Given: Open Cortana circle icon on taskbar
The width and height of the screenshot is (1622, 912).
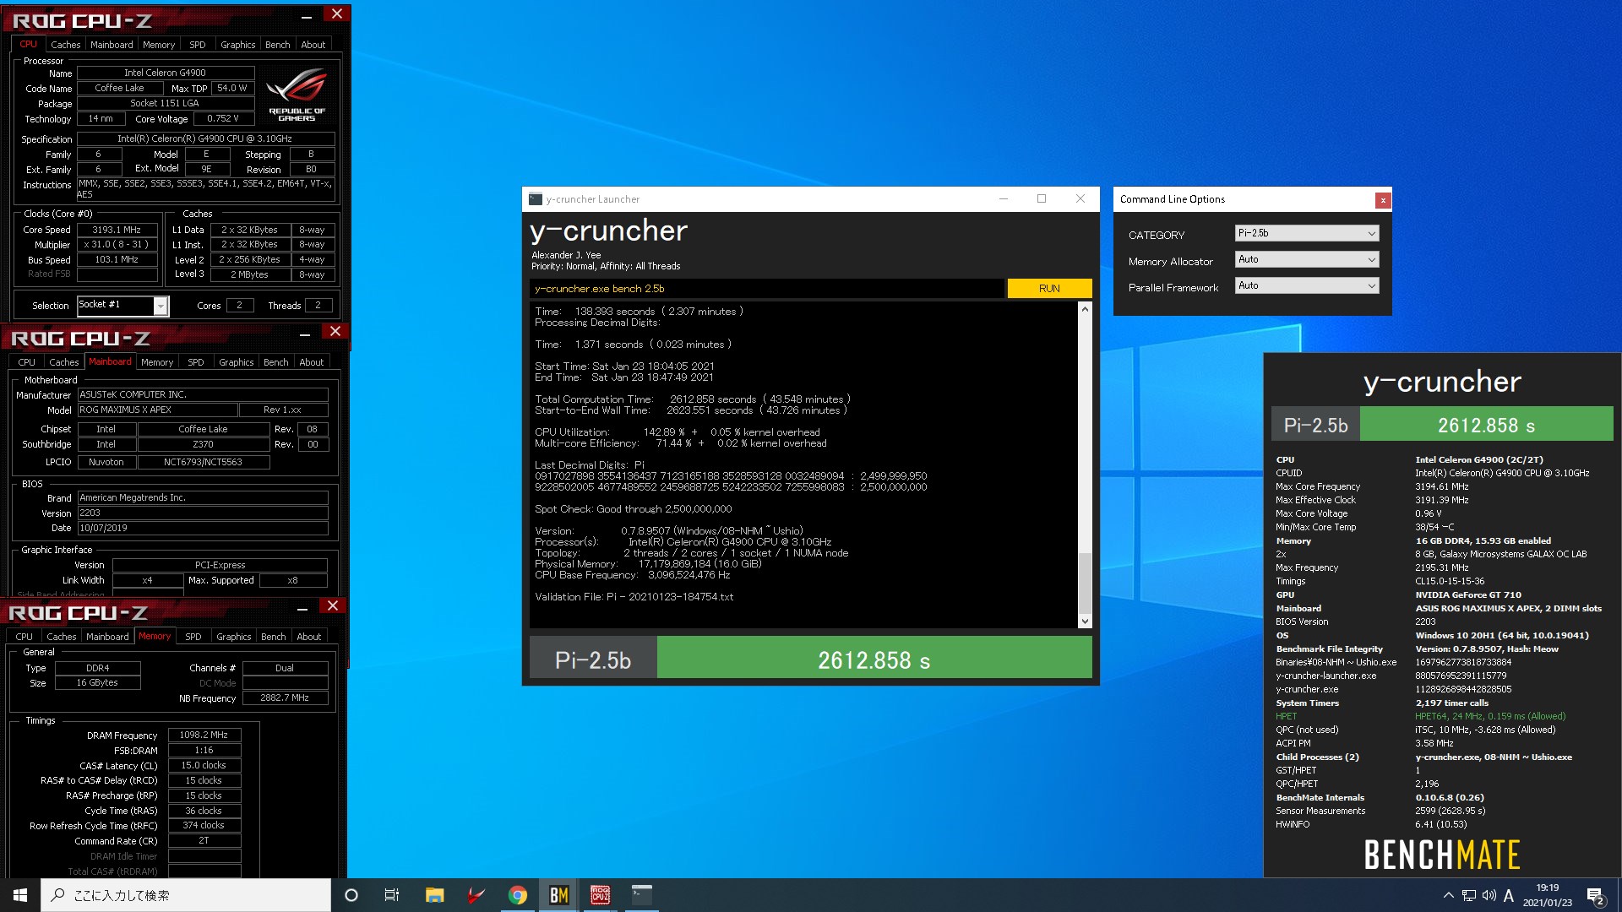Looking at the screenshot, I should click(351, 895).
